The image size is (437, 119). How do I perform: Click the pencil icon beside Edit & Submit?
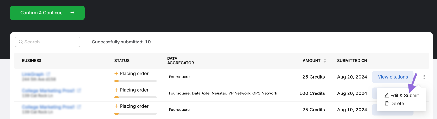pyautogui.click(x=387, y=96)
